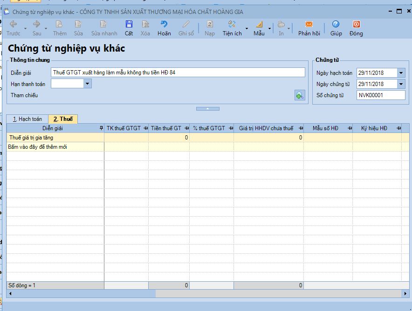
Task: Save the voucher with Cất icon
Action: (129, 24)
